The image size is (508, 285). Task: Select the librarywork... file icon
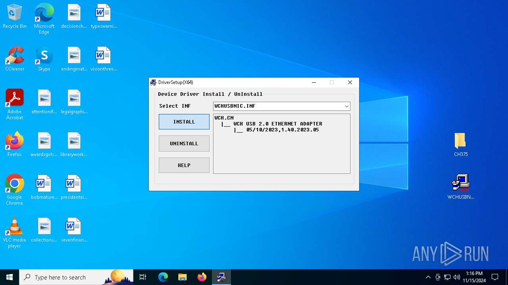click(74, 145)
